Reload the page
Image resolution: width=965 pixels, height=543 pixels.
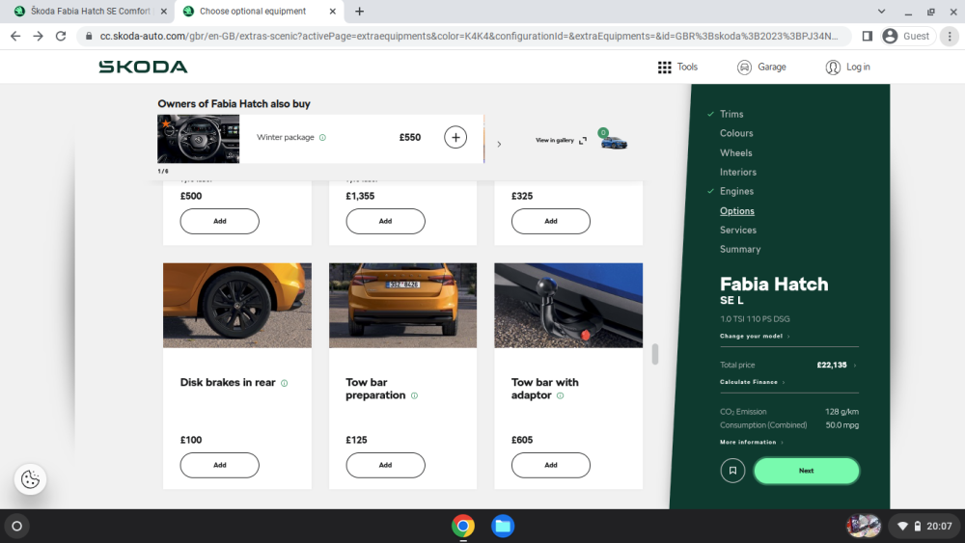click(x=61, y=37)
